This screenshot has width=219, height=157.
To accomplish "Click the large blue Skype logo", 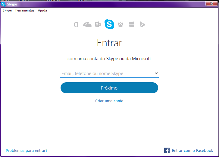I will click(109, 24).
